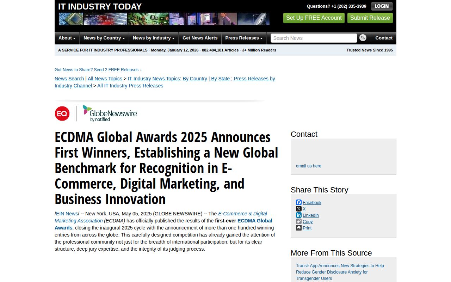451x282 pixels.
Task: Open the LOGIN button
Action: [382, 6]
